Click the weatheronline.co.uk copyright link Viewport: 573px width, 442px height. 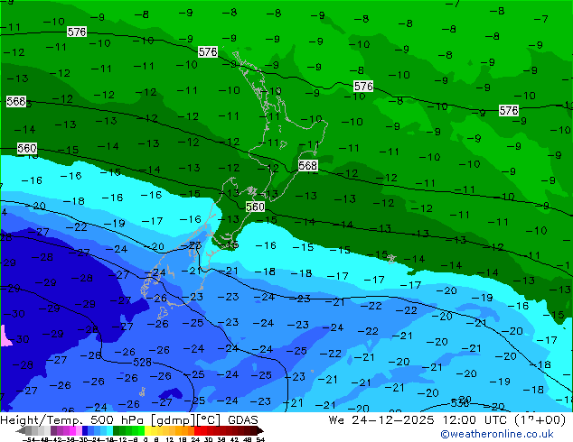point(497,434)
